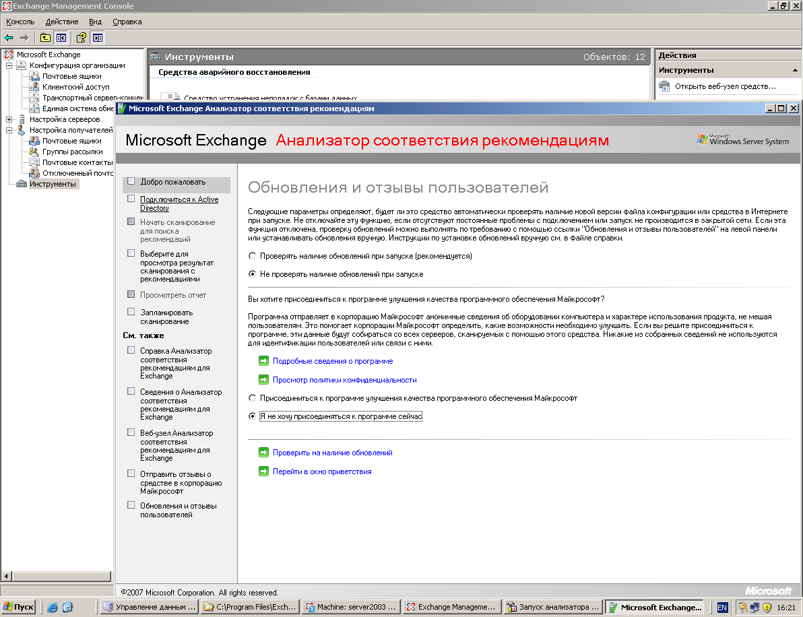Expand the Настройка серверов tree node
The width and height of the screenshot is (803, 617).
click(x=9, y=119)
